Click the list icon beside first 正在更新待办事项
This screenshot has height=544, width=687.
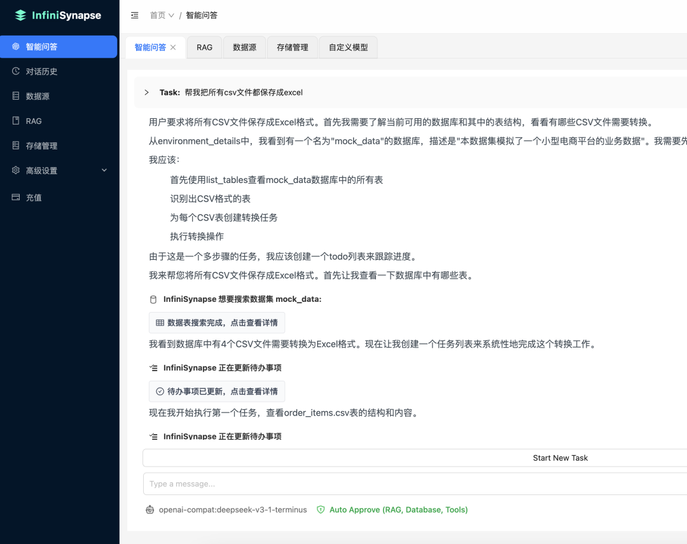(153, 368)
